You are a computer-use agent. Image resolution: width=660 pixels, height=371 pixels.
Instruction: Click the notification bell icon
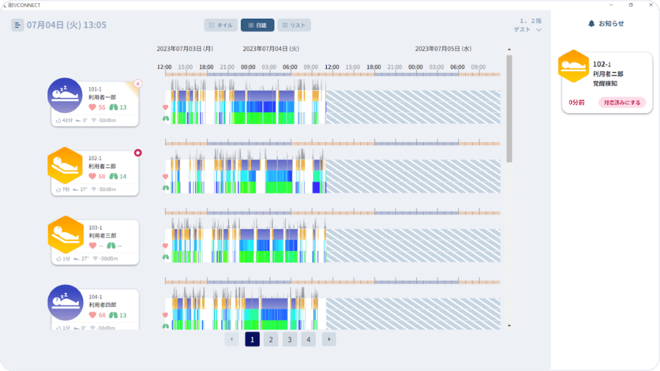pyautogui.click(x=591, y=23)
